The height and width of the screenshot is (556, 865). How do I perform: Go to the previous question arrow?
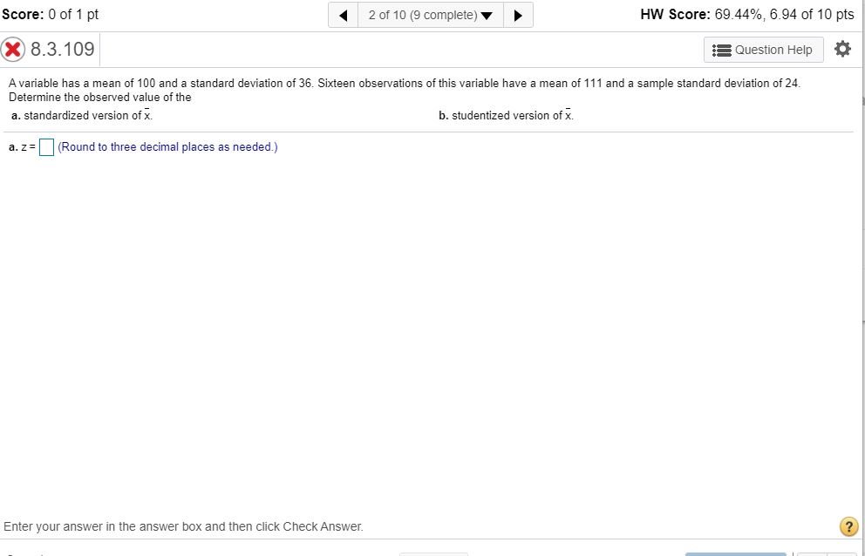point(344,15)
